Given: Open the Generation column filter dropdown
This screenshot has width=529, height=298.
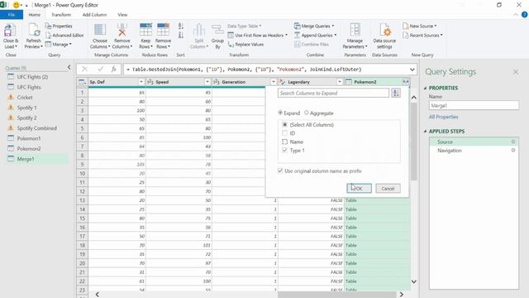Looking at the screenshot, I should pyautogui.click(x=274, y=82).
